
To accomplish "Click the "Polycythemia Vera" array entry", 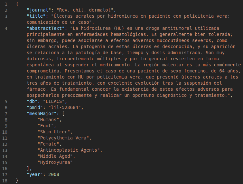I will [65, 138].
